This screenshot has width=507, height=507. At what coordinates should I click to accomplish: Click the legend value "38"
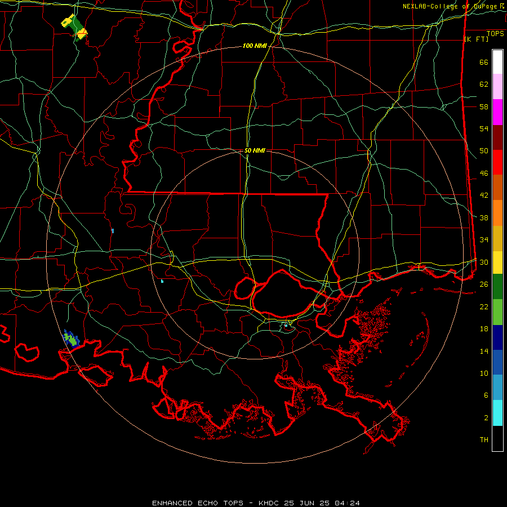pos(484,217)
